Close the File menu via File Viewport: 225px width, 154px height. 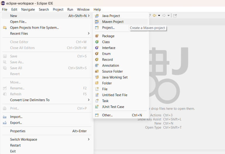click(5, 9)
